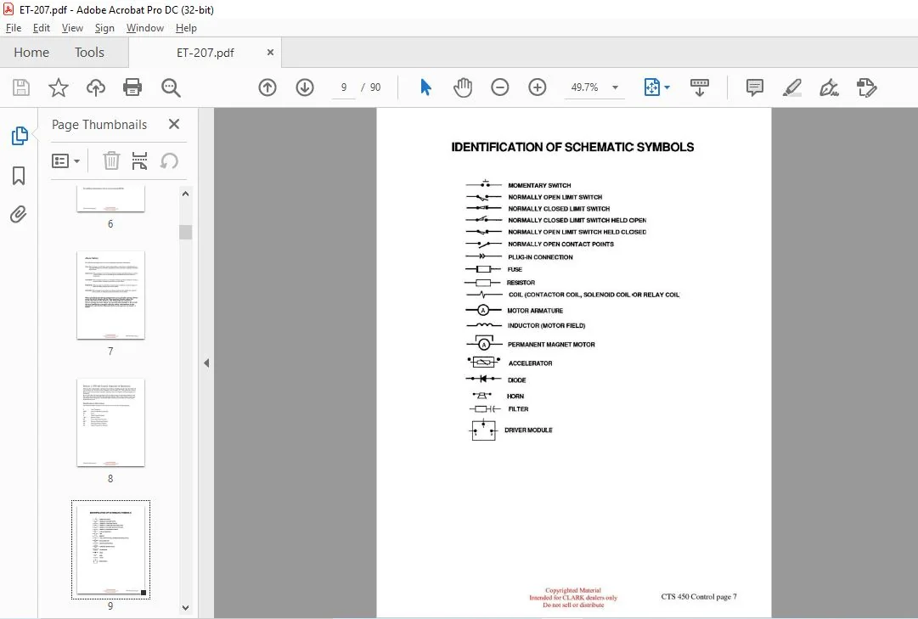
Task: Add a sticky note comment
Action: coord(755,87)
